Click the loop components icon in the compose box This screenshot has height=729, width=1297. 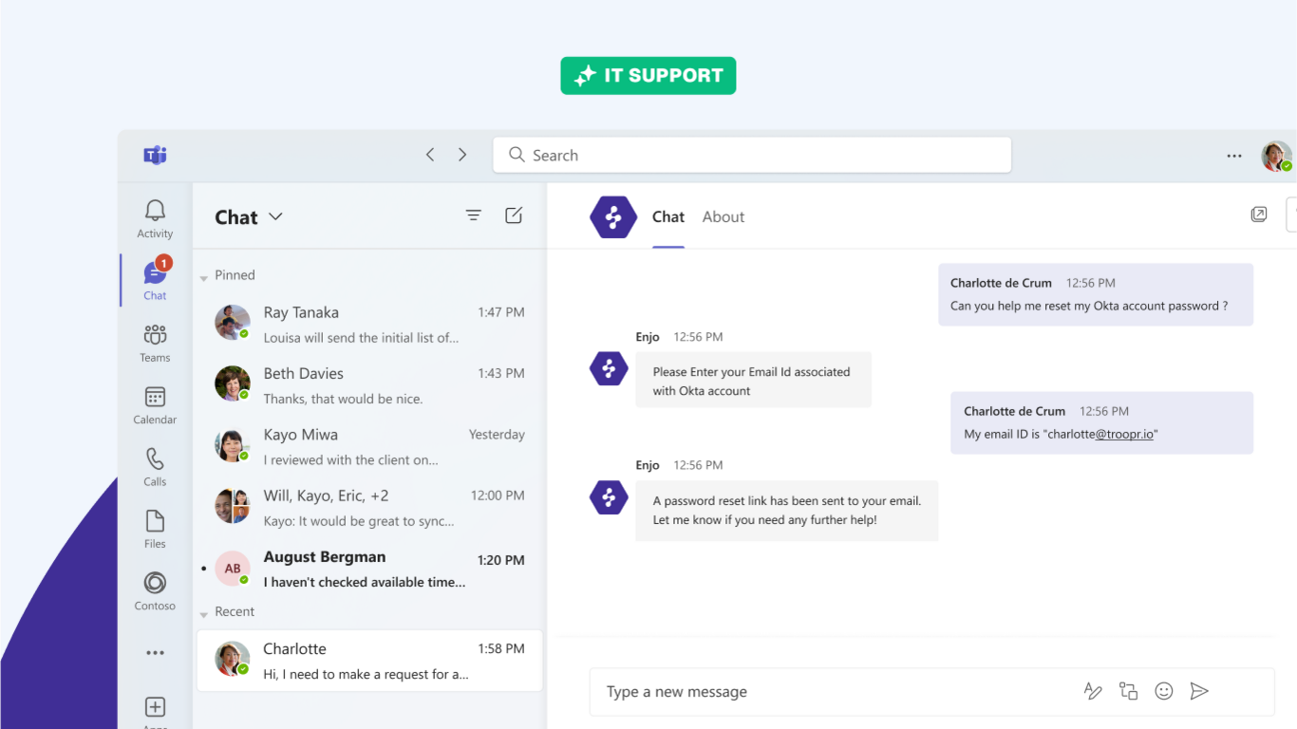click(1129, 691)
